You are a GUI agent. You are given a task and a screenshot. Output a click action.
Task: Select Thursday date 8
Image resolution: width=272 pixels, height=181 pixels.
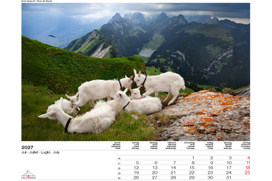pyautogui.click(x=193, y=163)
